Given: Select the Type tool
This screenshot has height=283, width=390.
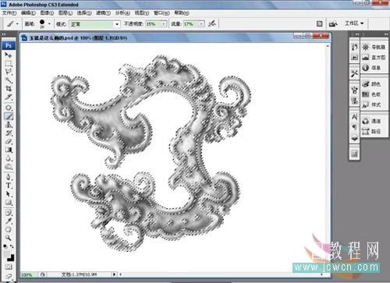Looking at the screenshot, I should click(9, 186).
